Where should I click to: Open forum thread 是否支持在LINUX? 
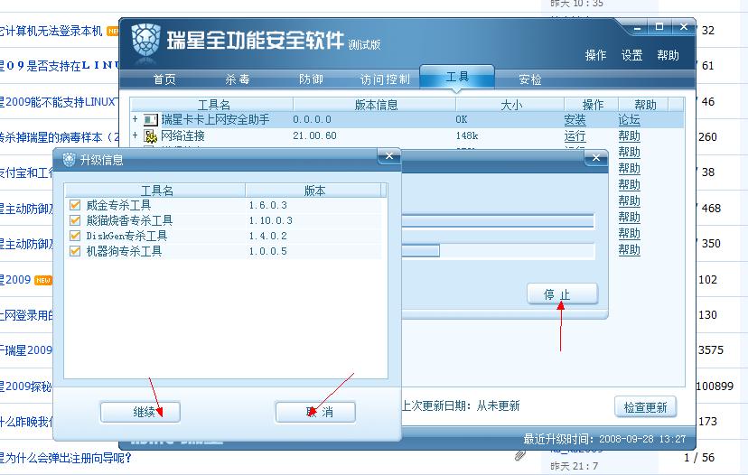59,66
